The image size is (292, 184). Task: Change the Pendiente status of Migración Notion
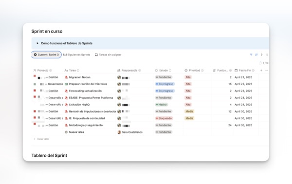(x=164, y=77)
